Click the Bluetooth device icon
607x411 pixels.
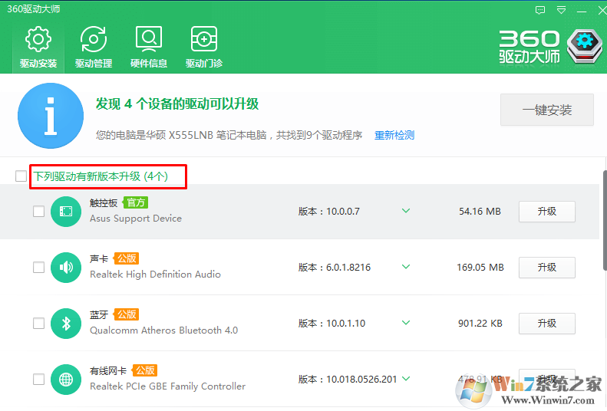[x=66, y=324]
